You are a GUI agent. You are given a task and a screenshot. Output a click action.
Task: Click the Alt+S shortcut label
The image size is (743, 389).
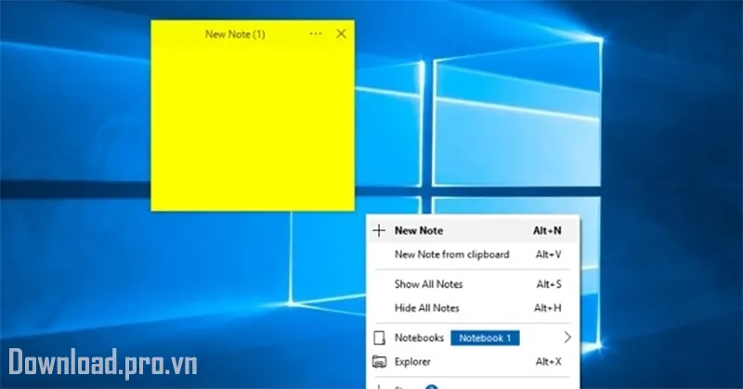pos(549,284)
